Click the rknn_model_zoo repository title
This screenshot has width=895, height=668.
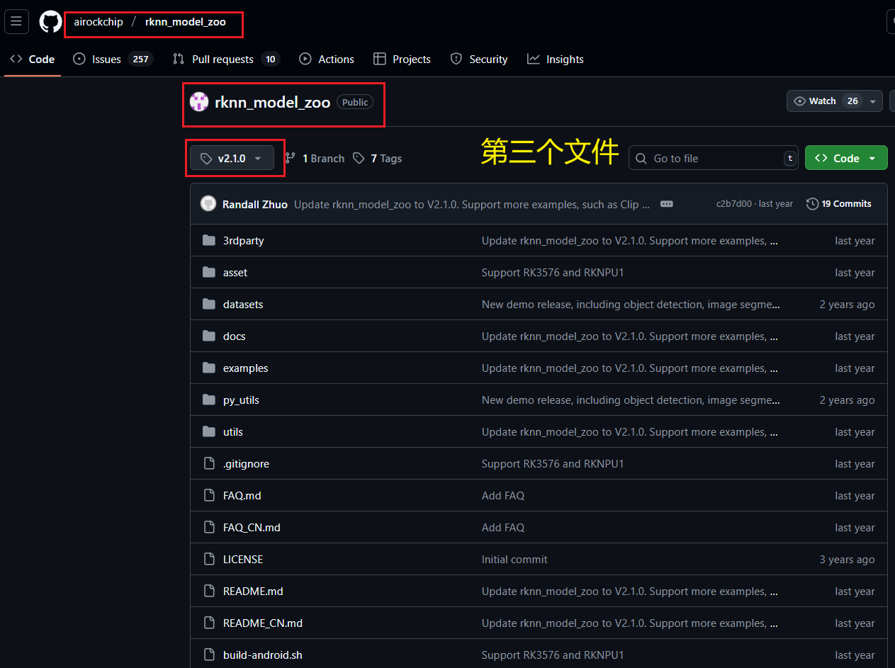point(273,102)
